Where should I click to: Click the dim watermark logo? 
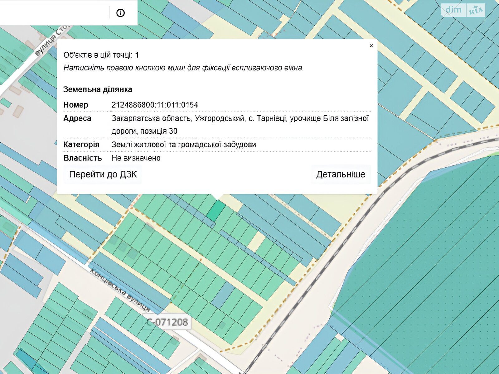tap(453, 10)
